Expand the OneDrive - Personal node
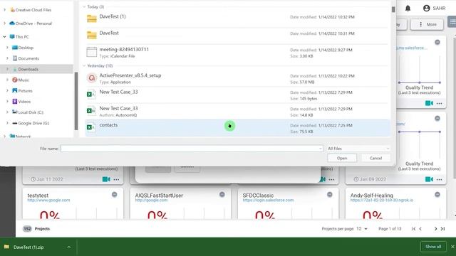 coord(4,23)
